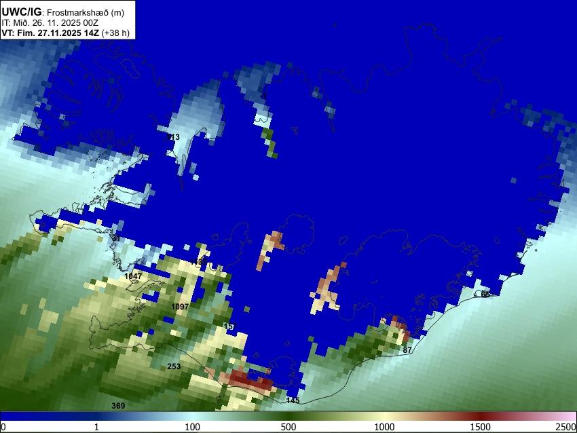Click the map value label '87'
Image resolution: width=577 pixels, height=433 pixels.
click(407, 350)
